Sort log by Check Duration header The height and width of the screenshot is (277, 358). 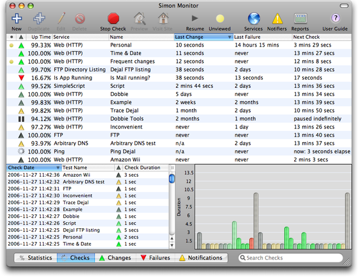pyautogui.click(x=146, y=168)
